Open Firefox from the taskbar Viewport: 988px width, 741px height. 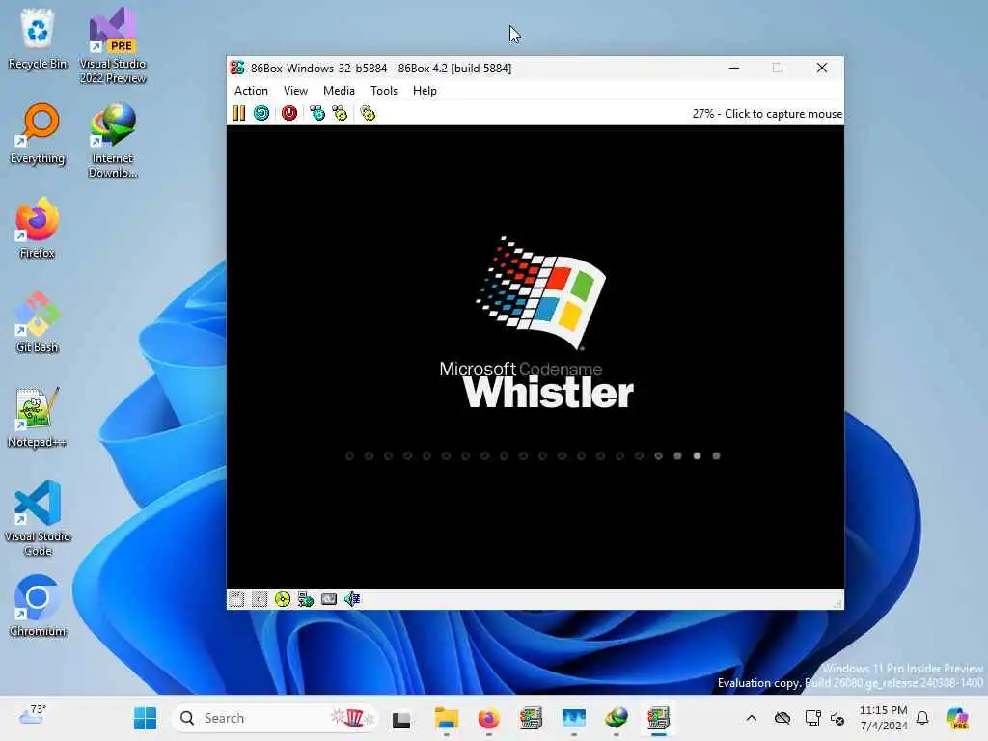(488, 718)
